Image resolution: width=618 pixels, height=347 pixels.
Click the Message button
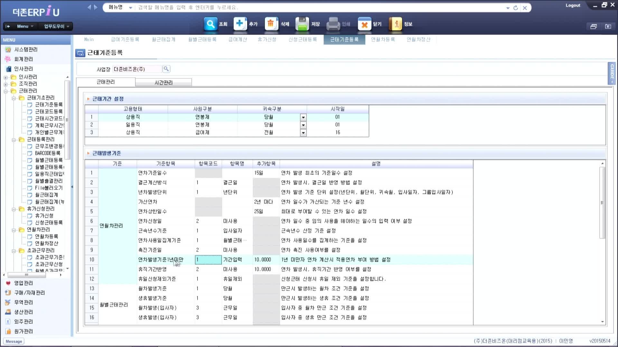(x=14, y=342)
